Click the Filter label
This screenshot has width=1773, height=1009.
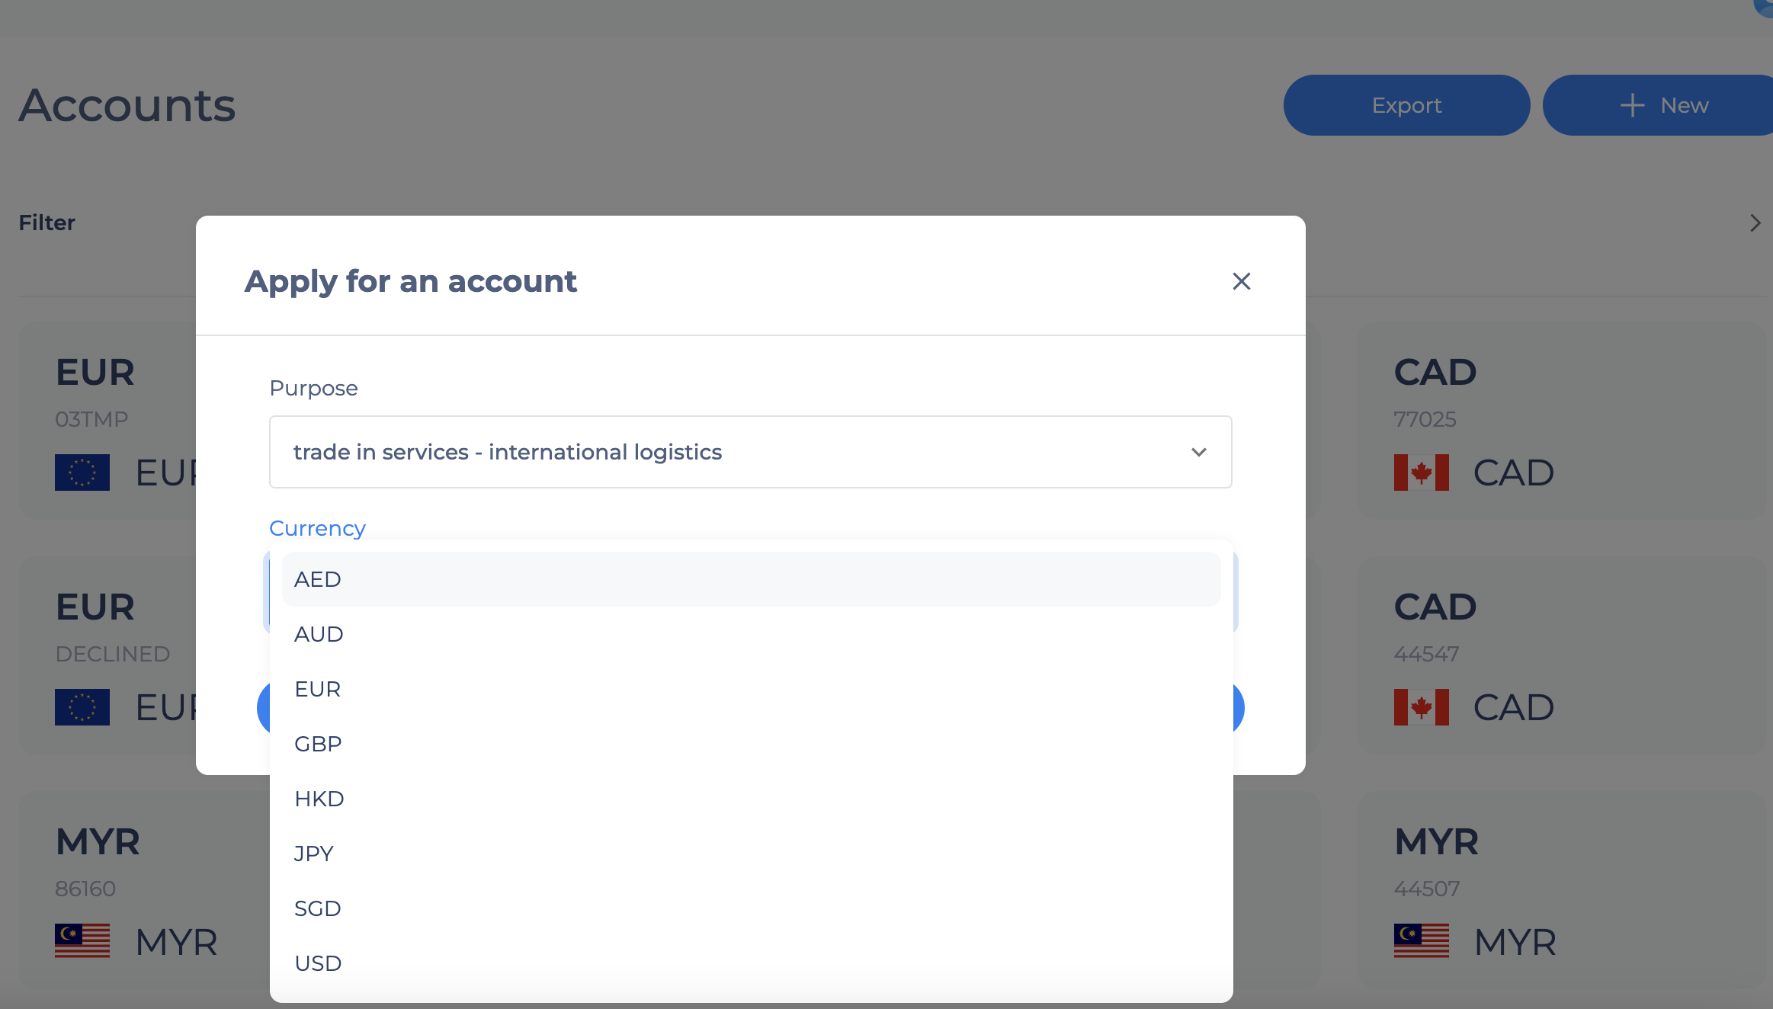[x=46, y=223]
